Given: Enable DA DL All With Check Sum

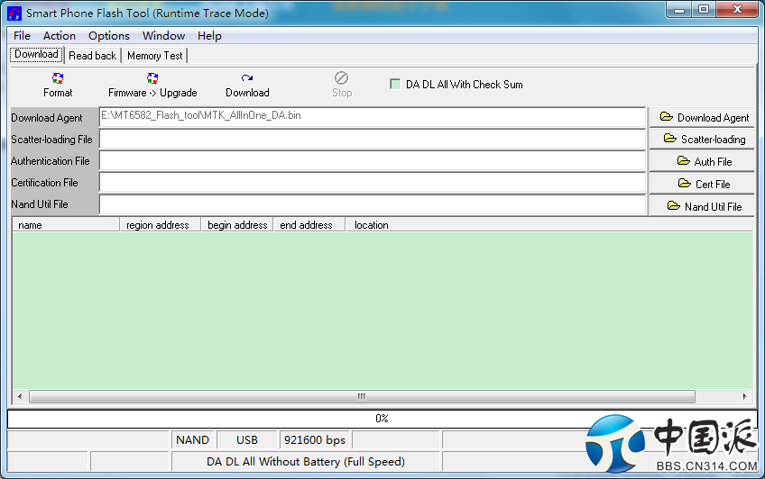Looking at the screenshot, I should (x=395, y=85).
